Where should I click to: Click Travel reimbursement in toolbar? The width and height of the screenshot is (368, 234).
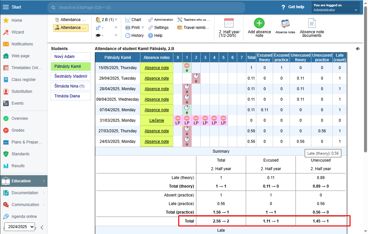(x=193, y=28)
